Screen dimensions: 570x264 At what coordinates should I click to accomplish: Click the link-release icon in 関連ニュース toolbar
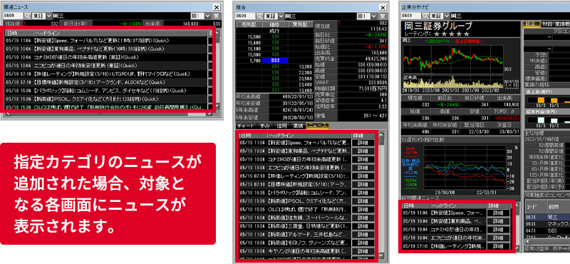pyautogui.click(x=216, y=16)
